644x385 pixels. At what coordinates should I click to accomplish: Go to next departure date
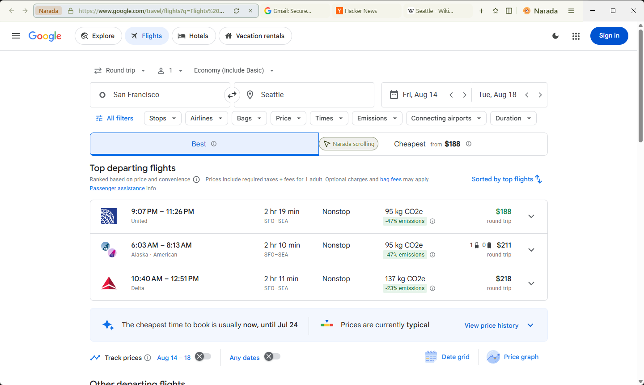pos(465,95)
